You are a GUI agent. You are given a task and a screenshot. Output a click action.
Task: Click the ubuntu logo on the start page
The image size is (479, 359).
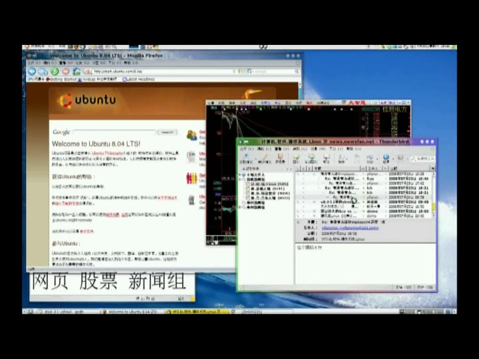click(x=87, y=100)
